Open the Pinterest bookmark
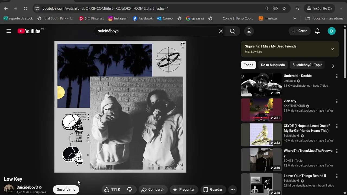 point(91,18)
